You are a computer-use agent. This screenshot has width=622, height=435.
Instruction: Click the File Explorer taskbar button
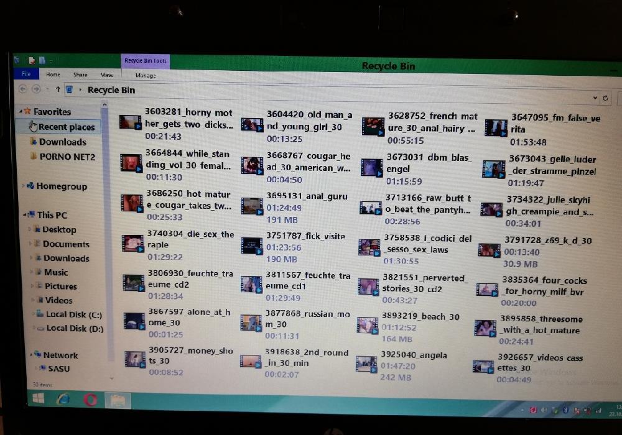pos(118,401)
